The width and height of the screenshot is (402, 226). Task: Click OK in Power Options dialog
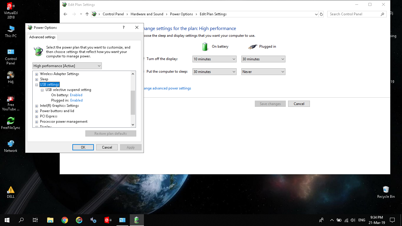(83, 147)
